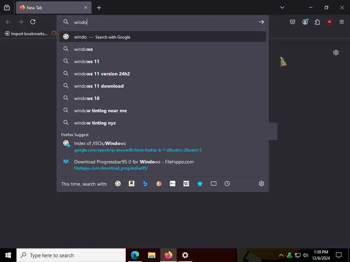Open the Action Center notifications icon
Image resolution: width=350 pixels, height=262 pixels.
click(x=339, y=255)
